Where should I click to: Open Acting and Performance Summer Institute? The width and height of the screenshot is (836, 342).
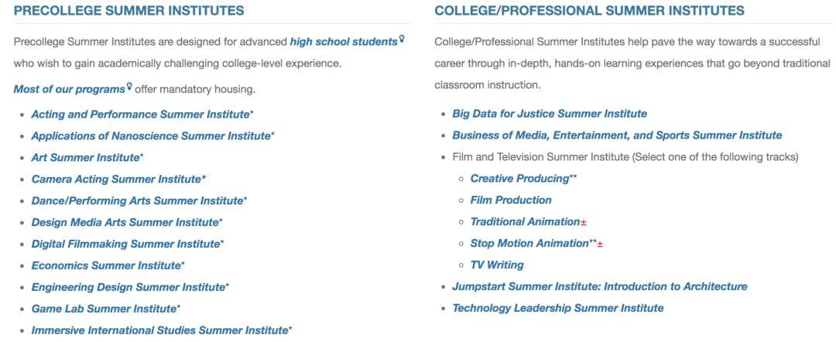[x=140, y=115]
